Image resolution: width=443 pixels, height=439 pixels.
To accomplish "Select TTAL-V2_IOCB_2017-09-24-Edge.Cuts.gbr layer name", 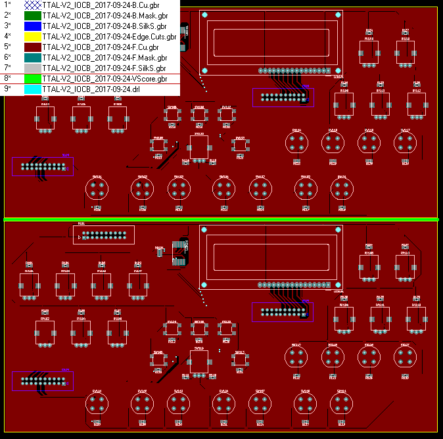I will click(x=109, y=37).
